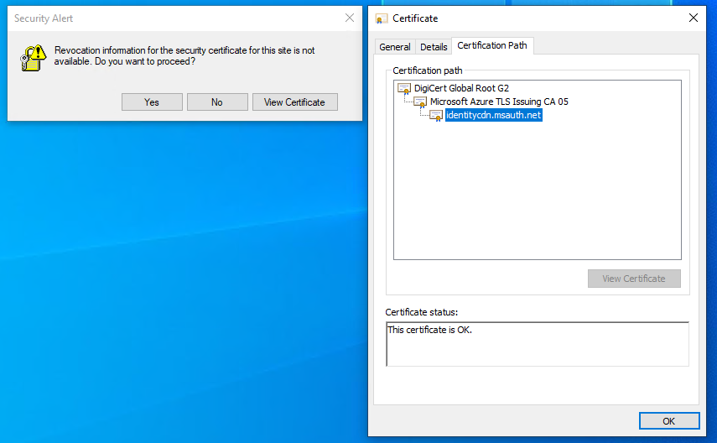
Task: Click the lock warning icon in Security Alert
Action: pyautogui.click(x=34, y=58)
